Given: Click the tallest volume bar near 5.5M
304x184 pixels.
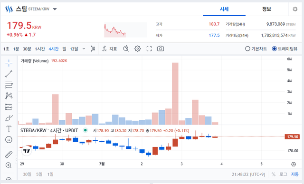Looking at the screenshot, I should pyautogui.click(x=175, y=94).
